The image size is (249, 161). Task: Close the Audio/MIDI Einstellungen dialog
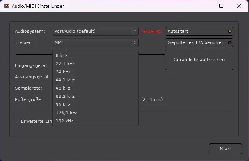coord(239,6)
